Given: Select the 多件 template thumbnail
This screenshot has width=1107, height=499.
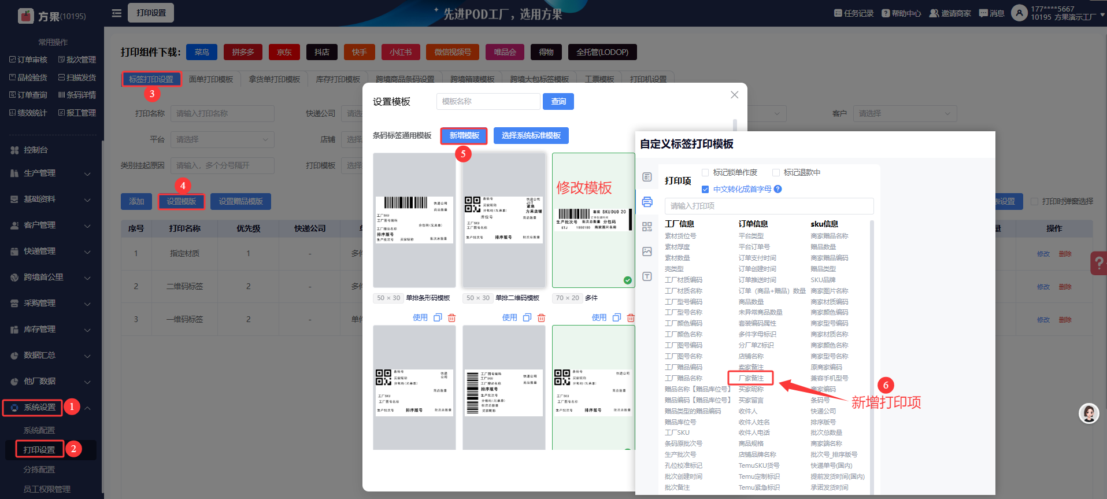Looking at the screenshot, I should coord(594,220).
